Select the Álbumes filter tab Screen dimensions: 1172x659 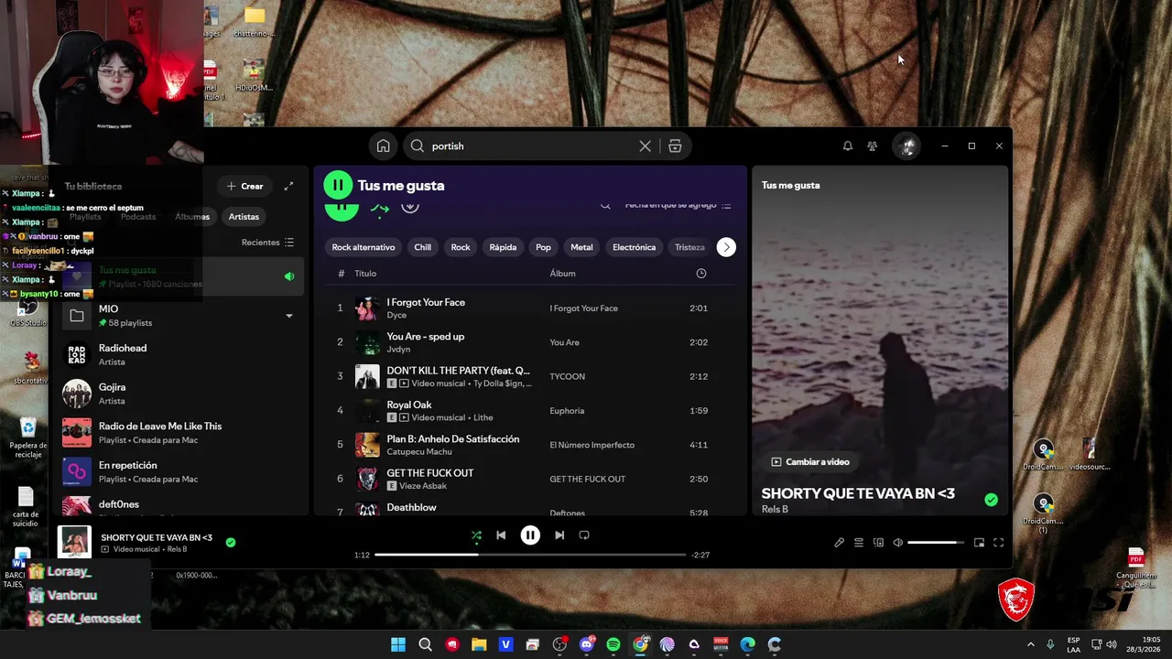(x=192, y=217)
